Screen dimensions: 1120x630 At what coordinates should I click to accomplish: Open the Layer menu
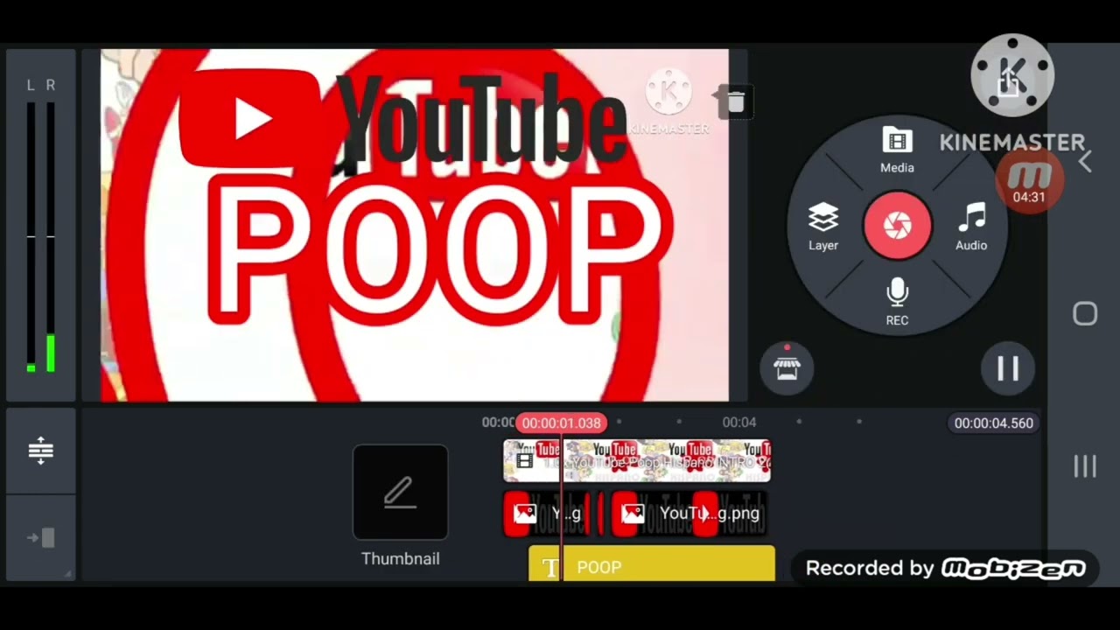tap(823, 227)
